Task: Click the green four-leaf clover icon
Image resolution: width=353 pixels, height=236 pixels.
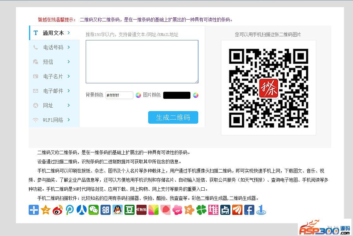Action: 201,210
